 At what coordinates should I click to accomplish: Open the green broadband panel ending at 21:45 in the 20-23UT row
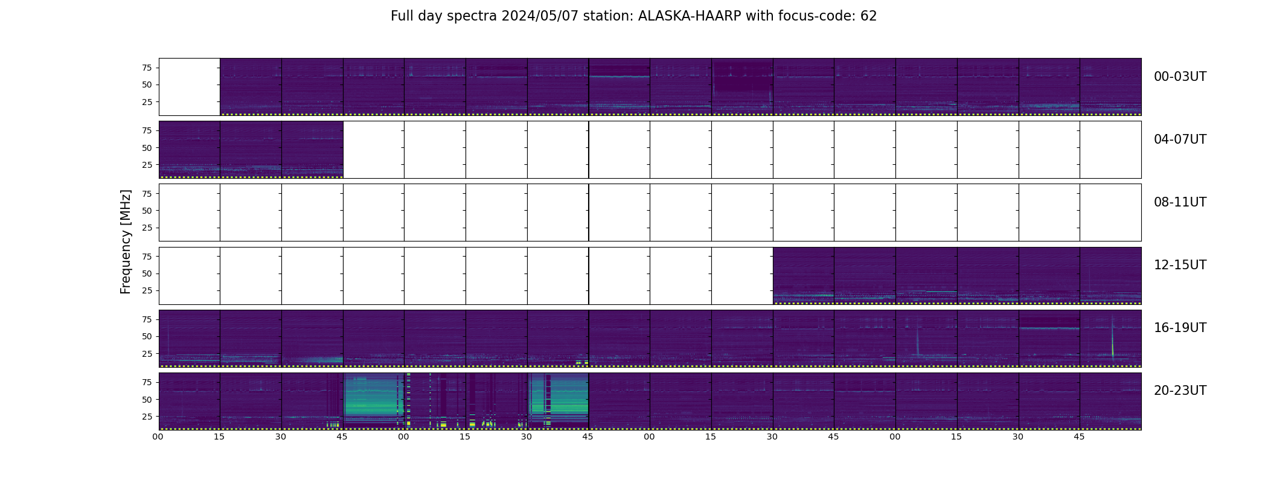558,401
